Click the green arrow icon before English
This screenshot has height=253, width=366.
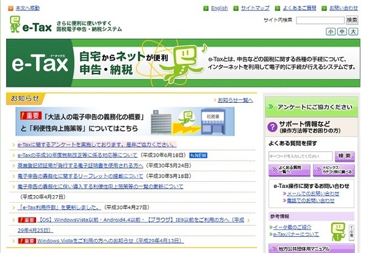tap(206, 9)
